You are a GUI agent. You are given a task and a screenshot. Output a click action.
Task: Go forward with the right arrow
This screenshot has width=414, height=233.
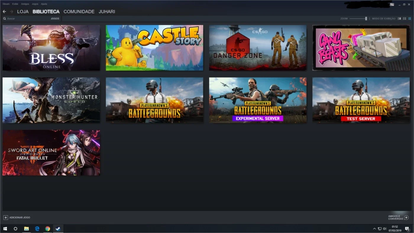coord(12,12)
